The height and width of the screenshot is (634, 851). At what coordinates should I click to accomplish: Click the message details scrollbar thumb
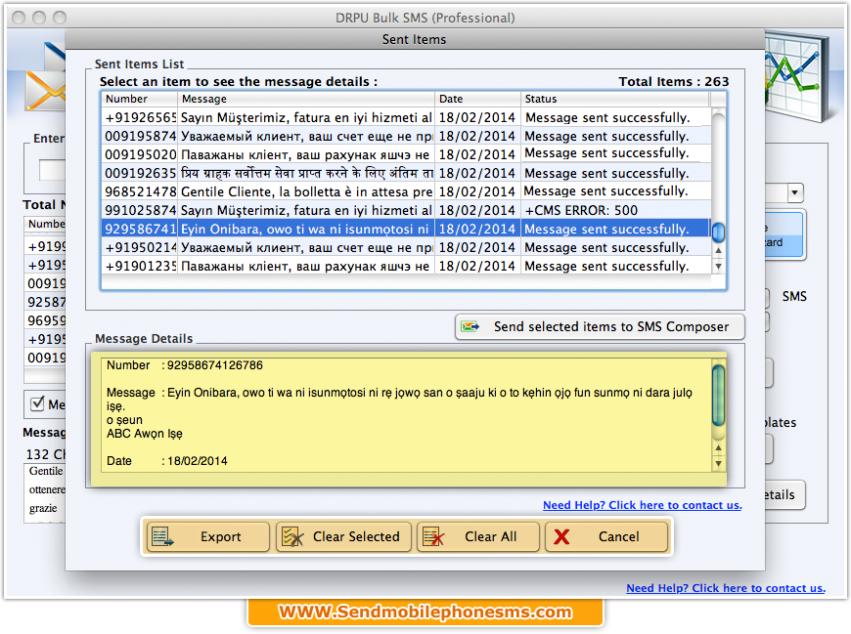point(718,396)
